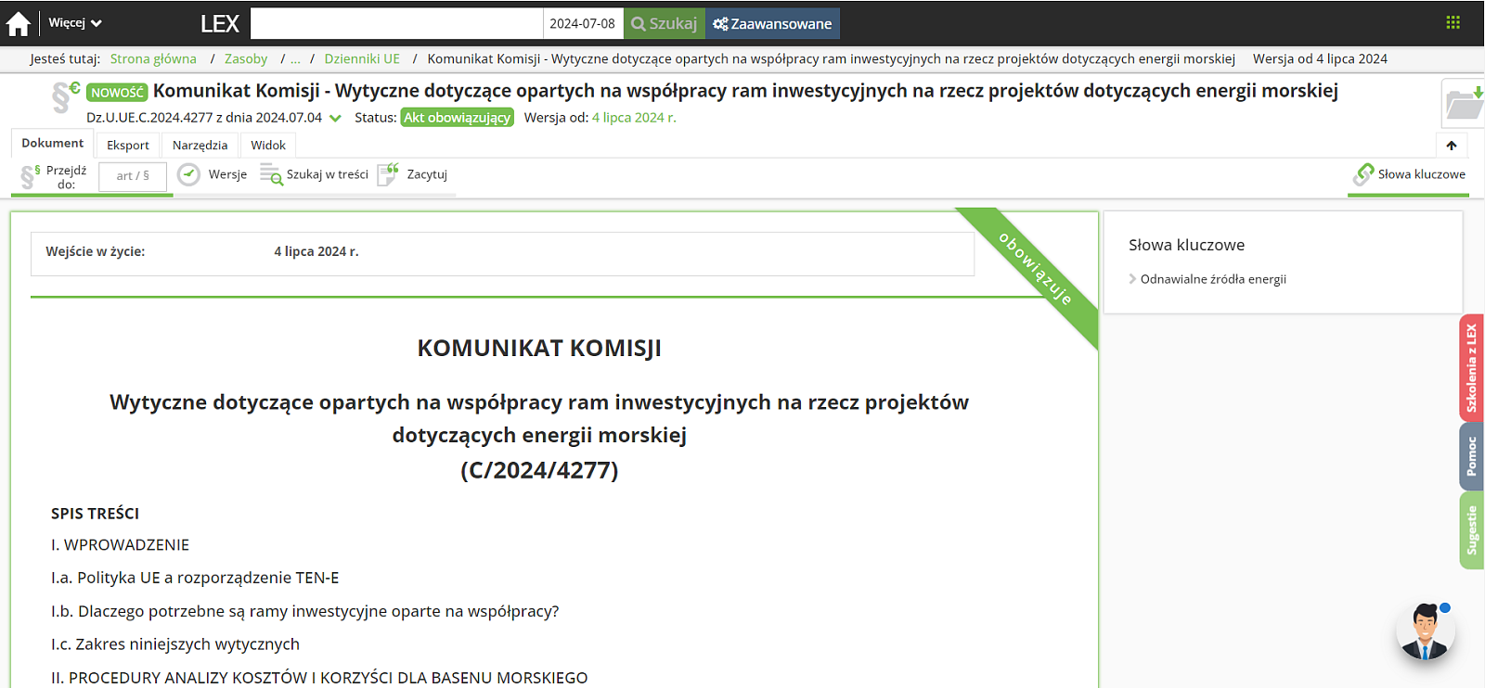Open the apps grid menu icon
The height and width of the screenshot is (688, 1485).
click(x=1453, y=22)
